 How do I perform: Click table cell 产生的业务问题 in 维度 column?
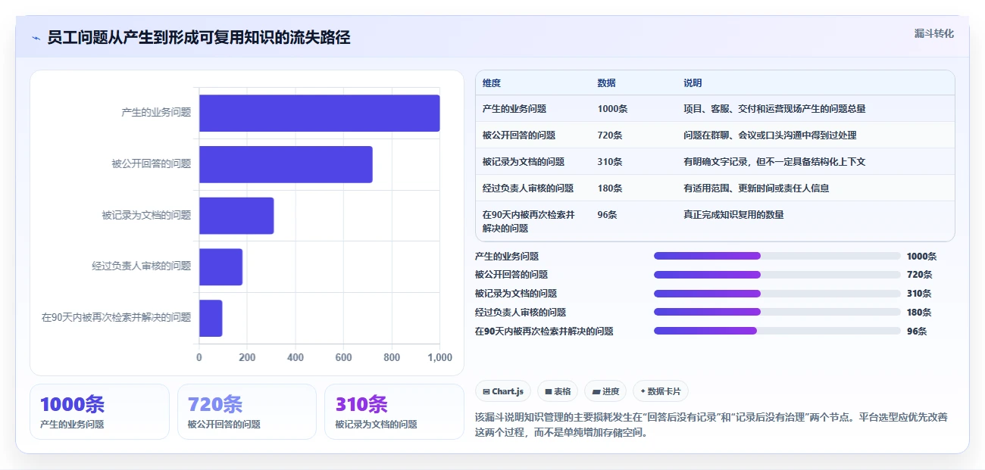pos(514,109)
